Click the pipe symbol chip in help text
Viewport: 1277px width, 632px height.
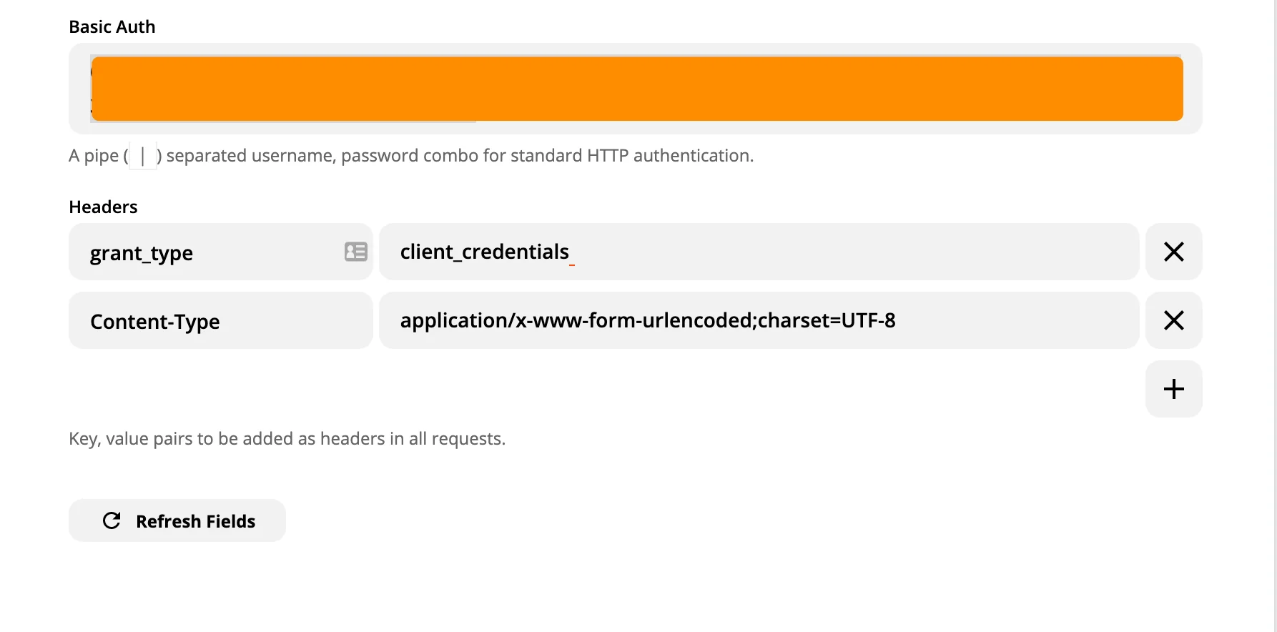pos(143,156)
